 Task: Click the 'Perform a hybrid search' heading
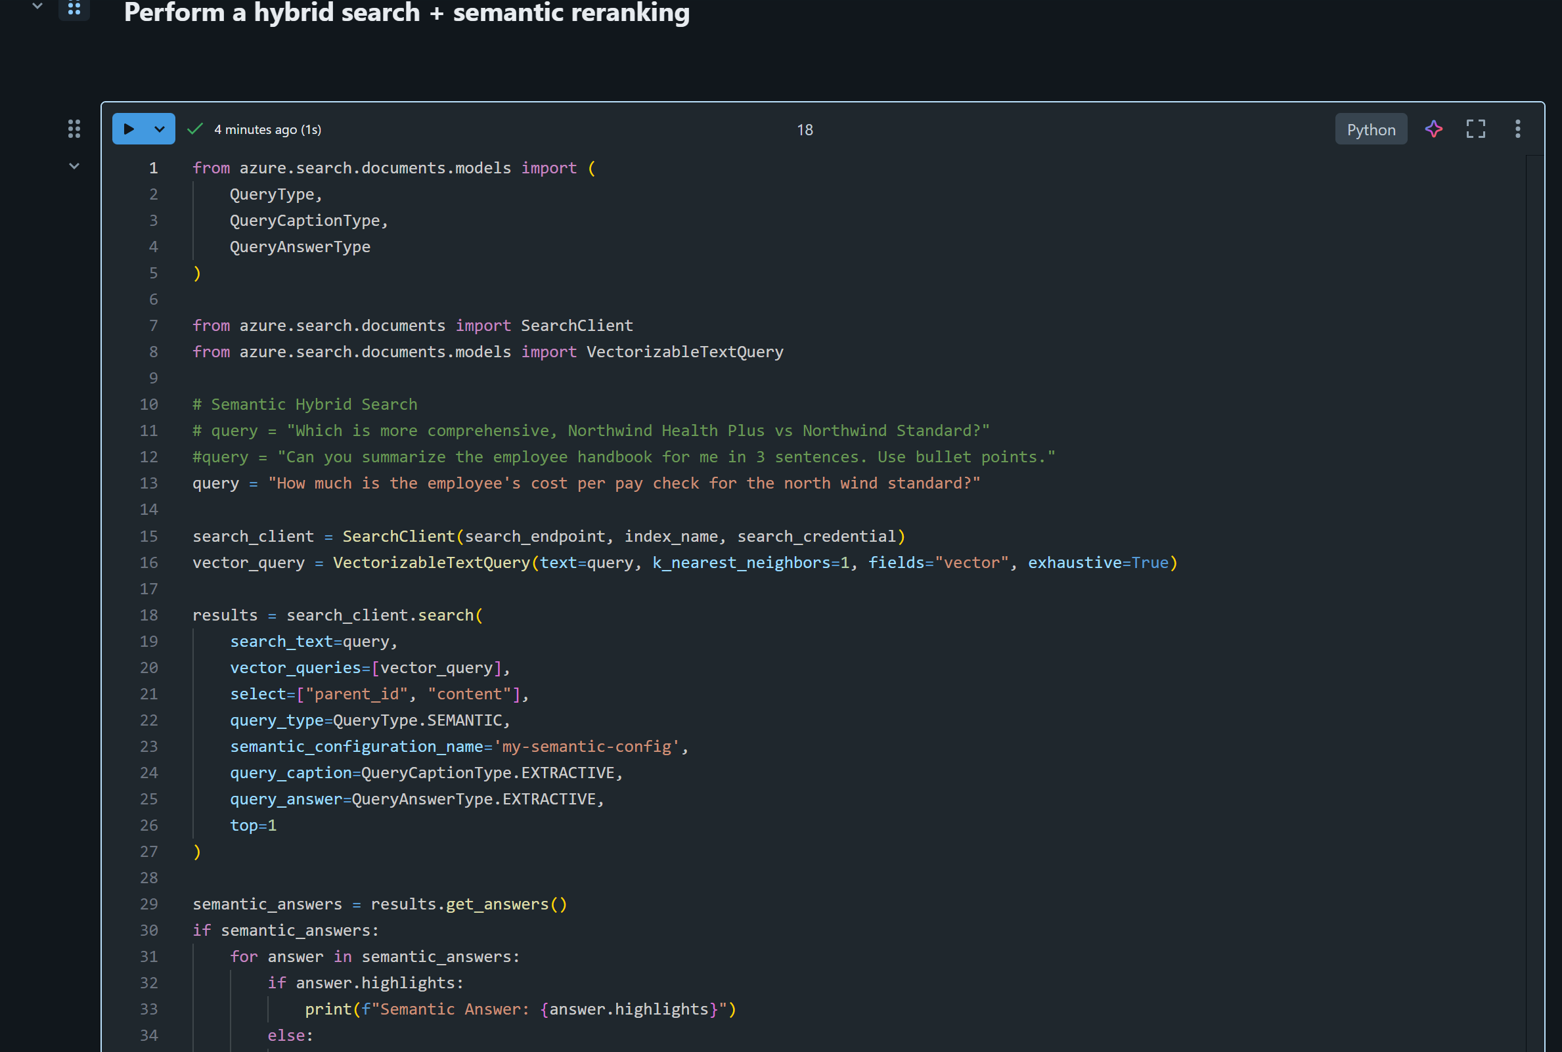click(x=407, y=12)
